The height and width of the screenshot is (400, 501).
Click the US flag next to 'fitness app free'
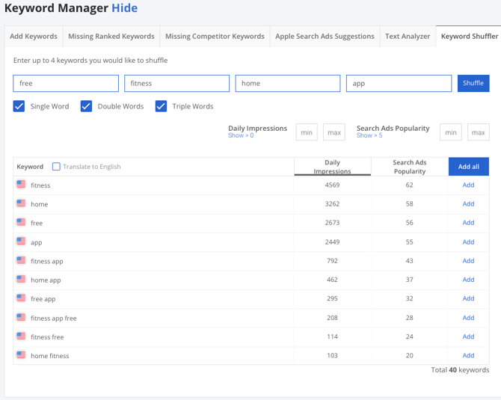pos(21,317)
